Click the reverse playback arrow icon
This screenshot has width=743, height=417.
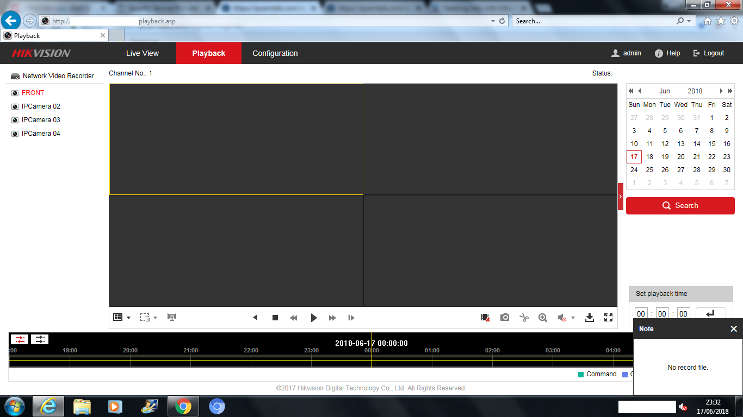pyautogui.click(x=255, y=318)
